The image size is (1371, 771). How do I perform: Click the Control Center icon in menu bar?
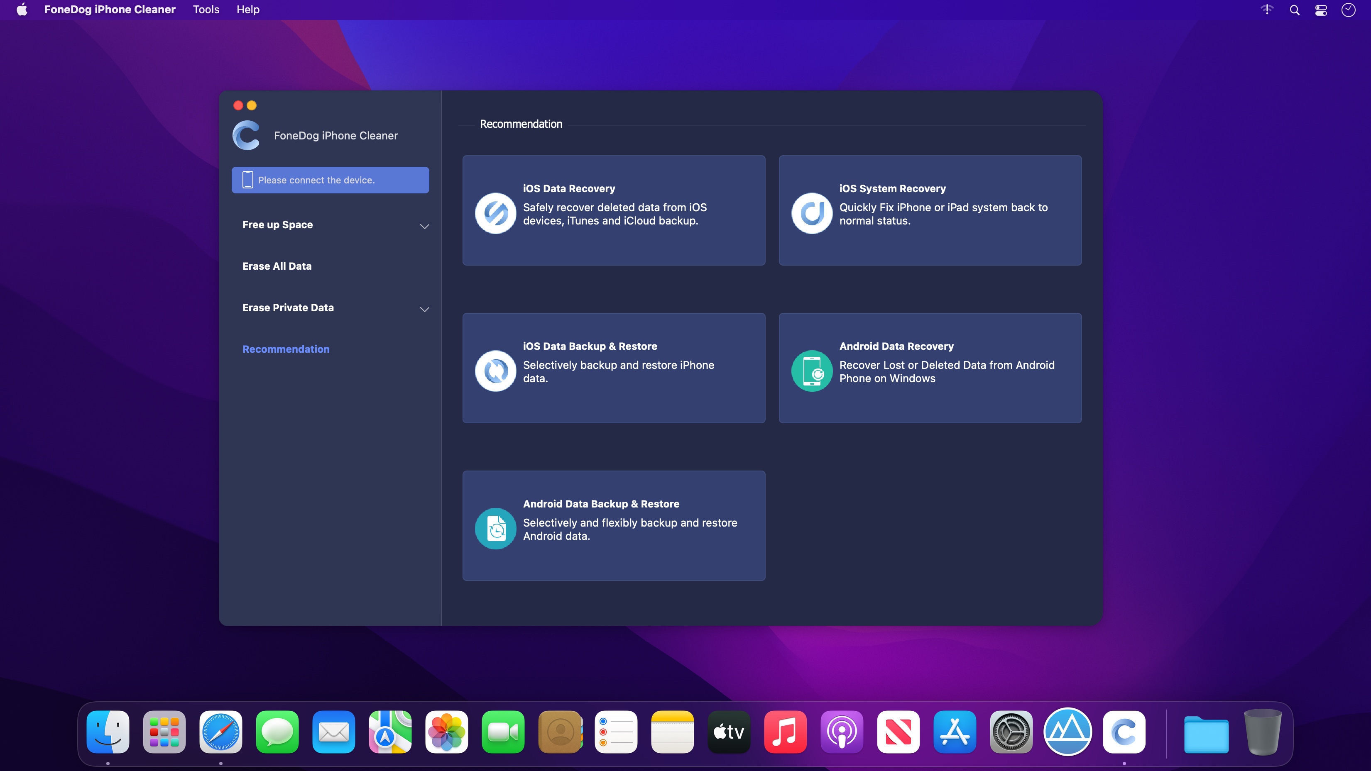(1321, 10)
